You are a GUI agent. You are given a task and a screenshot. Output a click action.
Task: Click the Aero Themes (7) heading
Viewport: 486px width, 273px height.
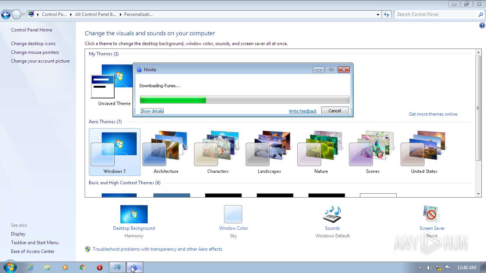(105, 122)
